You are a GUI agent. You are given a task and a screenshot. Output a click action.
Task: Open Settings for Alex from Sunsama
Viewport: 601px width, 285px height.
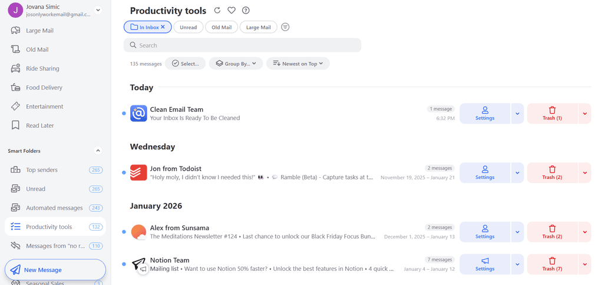point(484,232)
